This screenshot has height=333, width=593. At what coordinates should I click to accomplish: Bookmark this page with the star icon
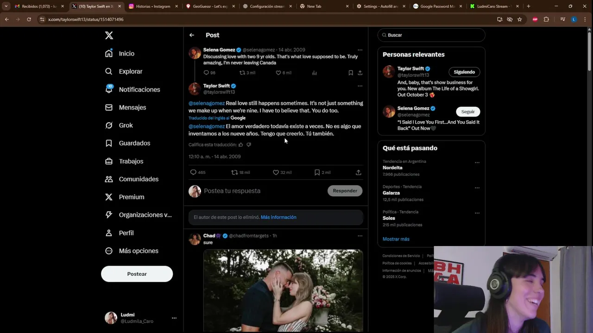pyautogui.click(x=519, y=19)
